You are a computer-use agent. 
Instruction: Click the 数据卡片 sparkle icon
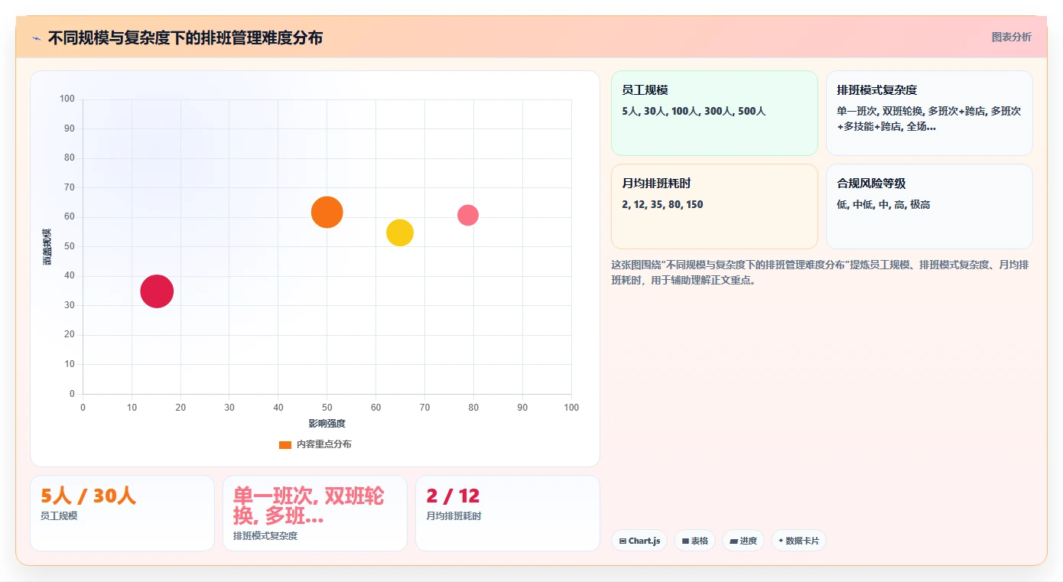781,541
